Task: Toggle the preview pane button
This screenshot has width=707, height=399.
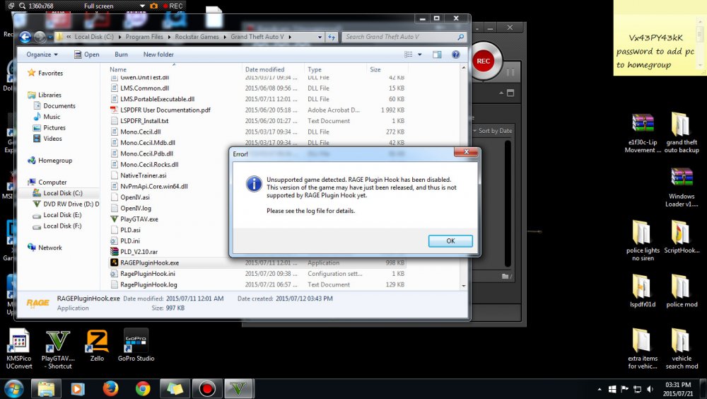Action: click(437, 54)
